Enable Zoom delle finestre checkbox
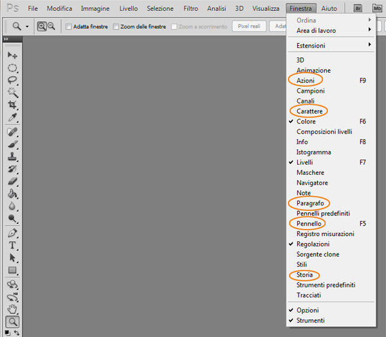Image resolution: width=386 pixels, height=337 pixels. tap(116, 26)
